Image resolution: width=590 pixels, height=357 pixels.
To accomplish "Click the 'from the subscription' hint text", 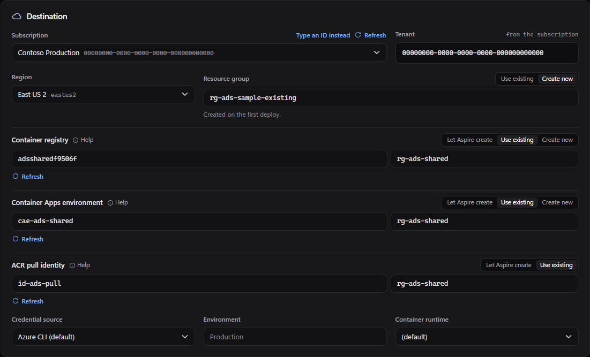I will click(x=542, y=34).
